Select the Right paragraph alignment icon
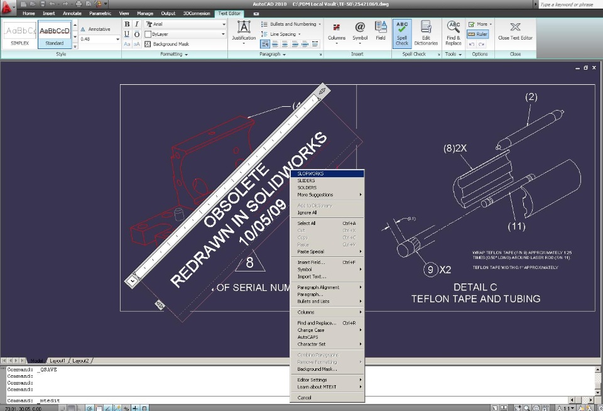The height and width of the screenshot is (411, 603). (x=295, y=44)
